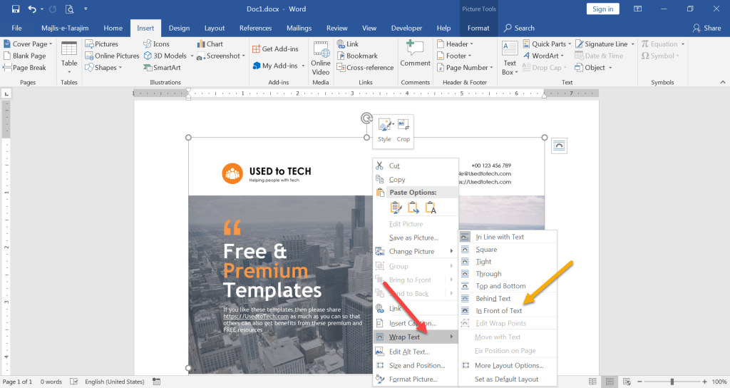Image resolution: width=730 pixels, height=388 pixels.
Task: Expand the Cover Page dropdown
Action: pos(51,44)
